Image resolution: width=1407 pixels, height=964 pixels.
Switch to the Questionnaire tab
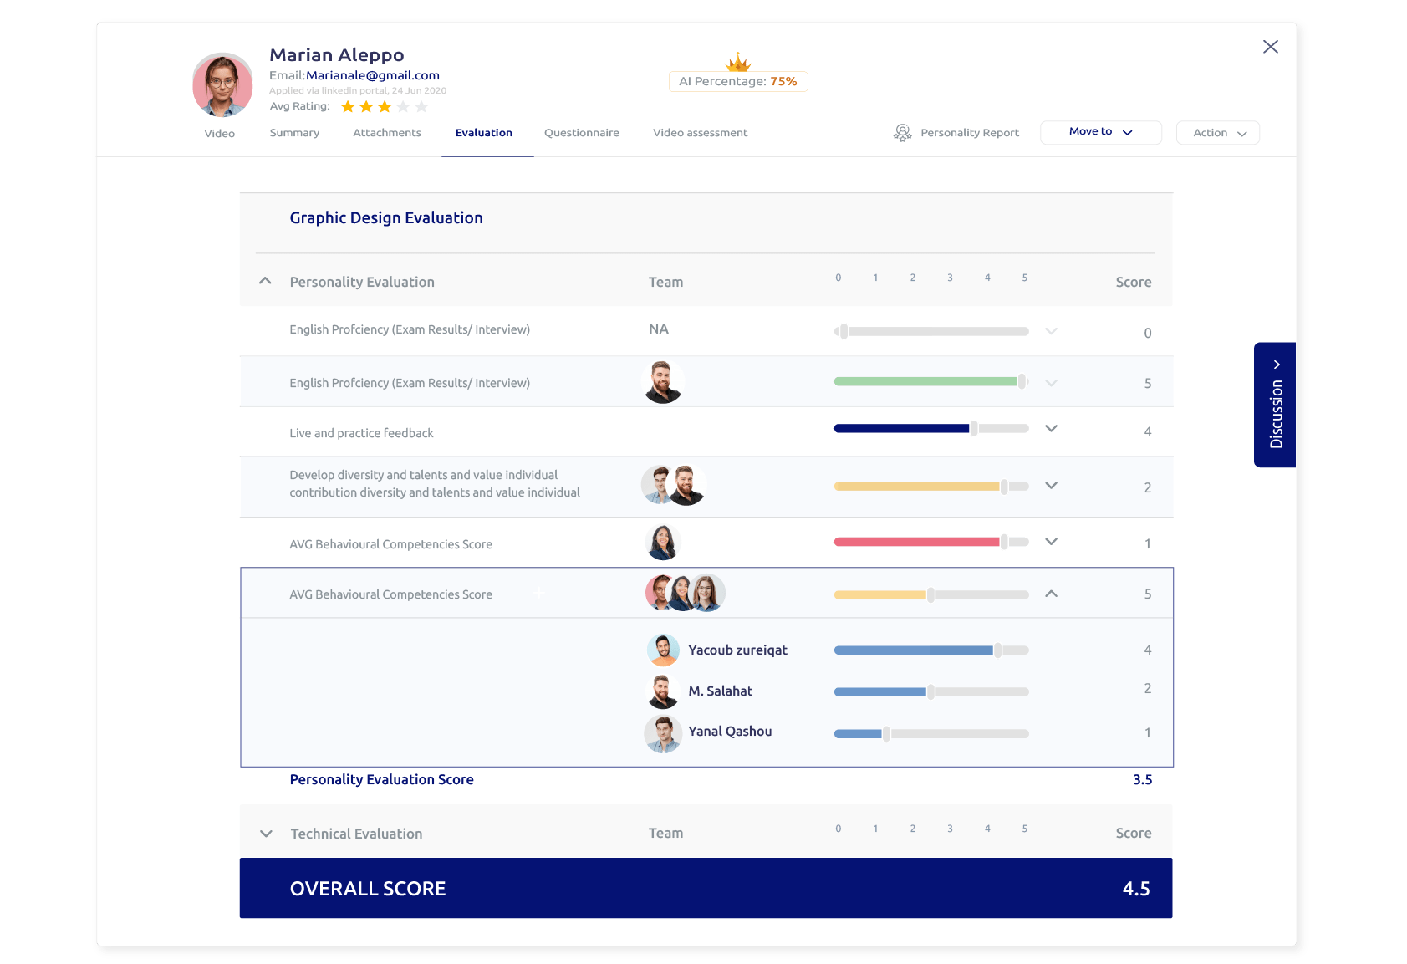coord(581,132)
